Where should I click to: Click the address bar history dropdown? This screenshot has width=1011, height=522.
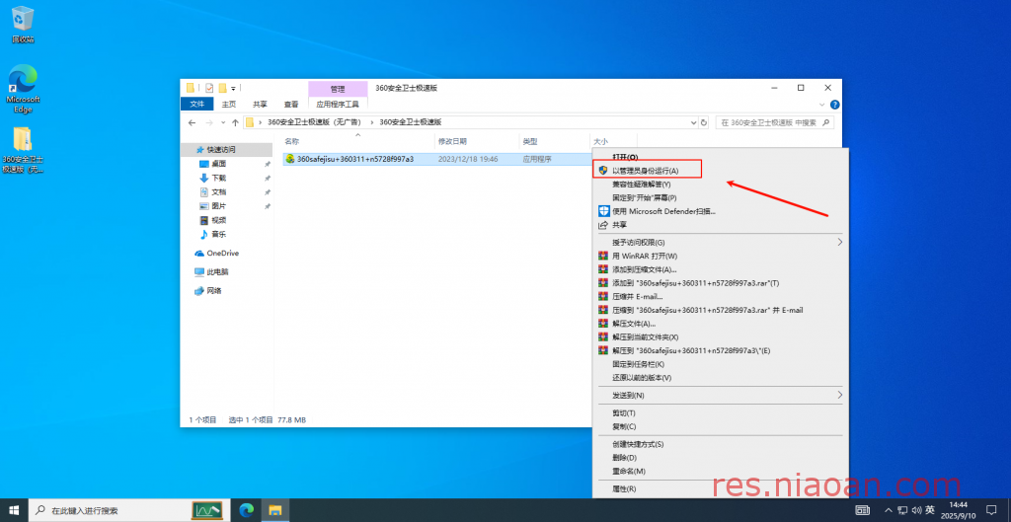click(x=694, y=122)
